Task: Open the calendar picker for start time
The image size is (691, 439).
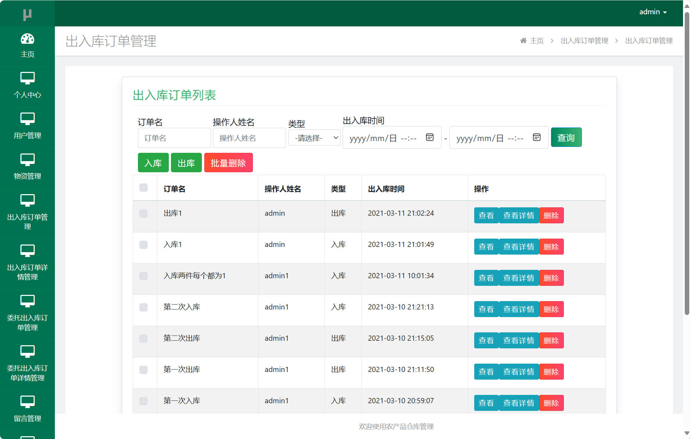Action: click(429, 137)
